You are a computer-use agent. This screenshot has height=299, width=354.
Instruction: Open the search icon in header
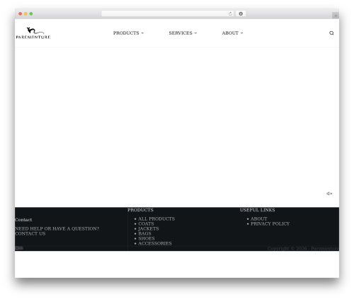tap(331, 33)
